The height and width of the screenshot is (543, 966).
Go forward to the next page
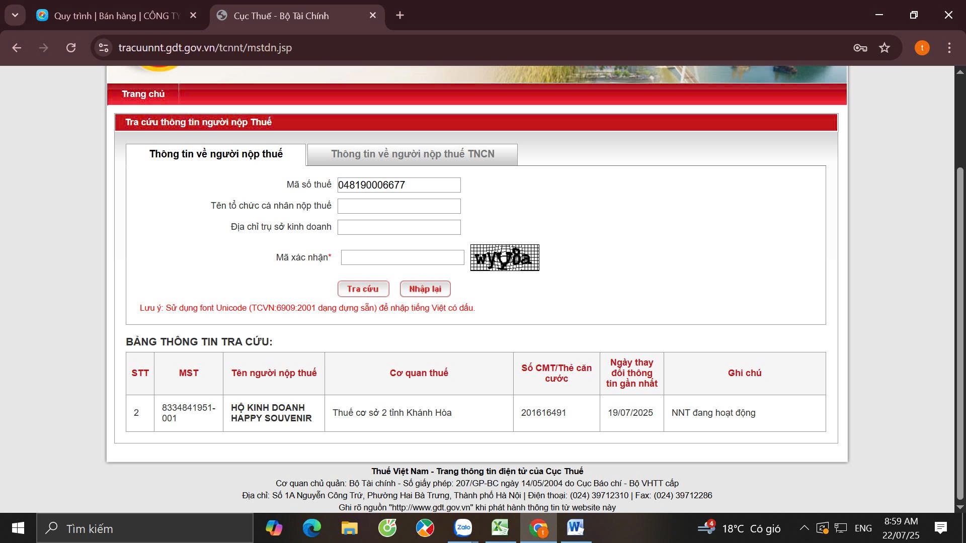(44, 48)
